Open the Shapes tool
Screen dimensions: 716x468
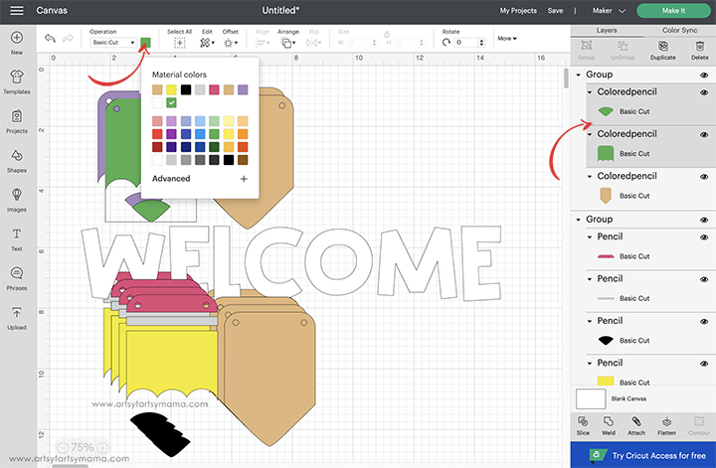coord(17,161)
